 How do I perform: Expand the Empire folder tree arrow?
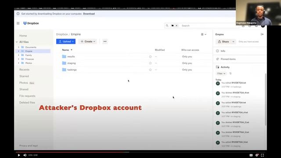click(x=18, y=51)
